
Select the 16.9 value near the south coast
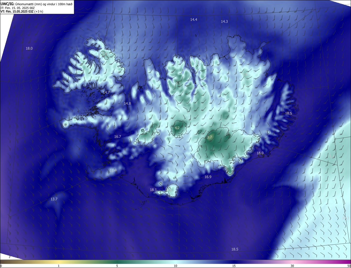pyautogui.click(x=208, y=177)
